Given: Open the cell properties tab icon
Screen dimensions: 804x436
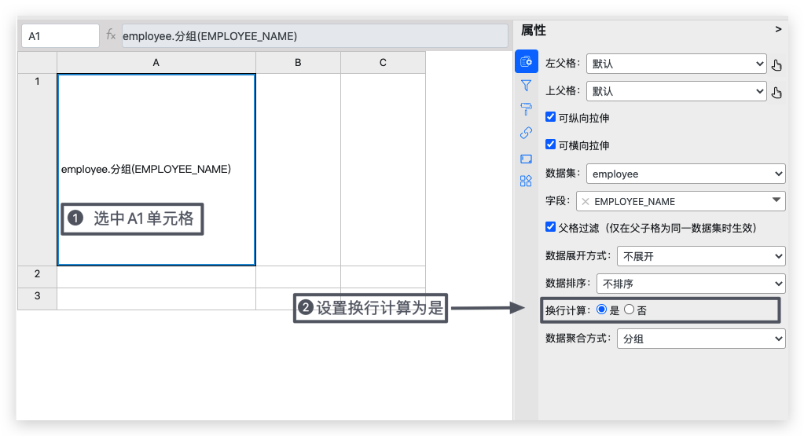Looking at the screenshot, I should (x=526, y=61).
